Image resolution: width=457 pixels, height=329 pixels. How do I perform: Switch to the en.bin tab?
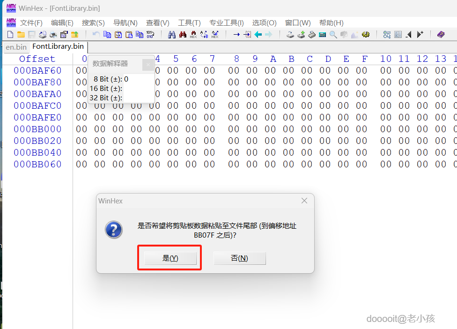point(16,47)
